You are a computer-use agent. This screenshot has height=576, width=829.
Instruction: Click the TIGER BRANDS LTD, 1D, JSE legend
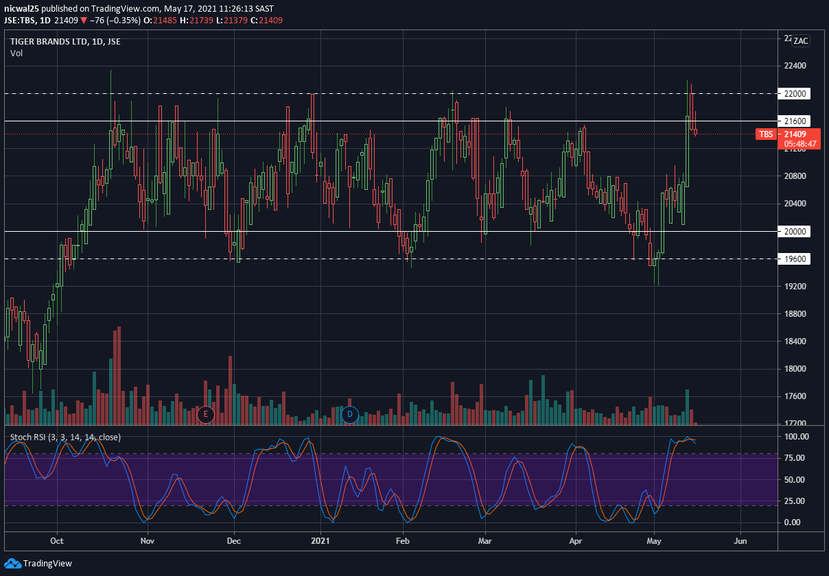[65, 42]
